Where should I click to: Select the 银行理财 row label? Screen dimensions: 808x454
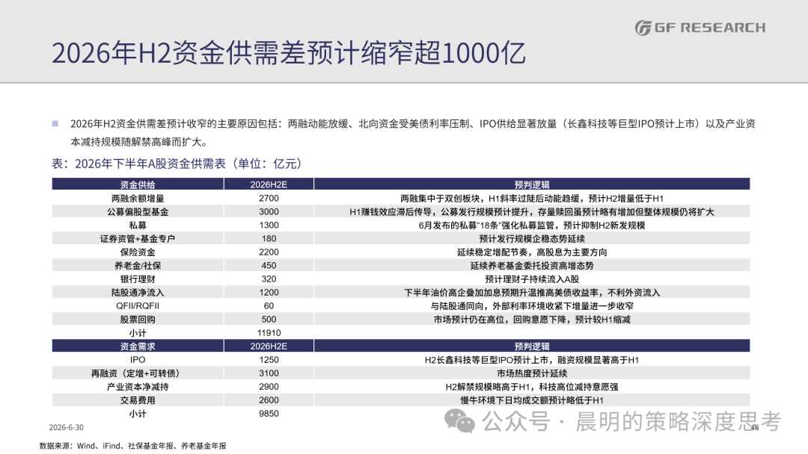[x=138, y=279]
